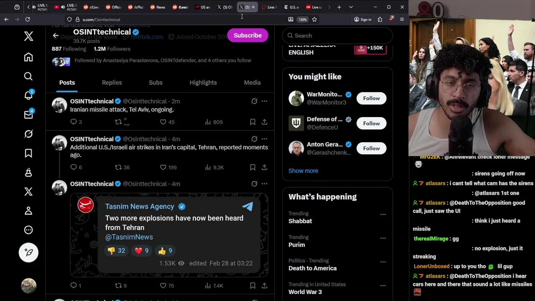535x301 pixels.
Task: Bookmark the Tel Aviv missile attack post
Action: [252, 122]
